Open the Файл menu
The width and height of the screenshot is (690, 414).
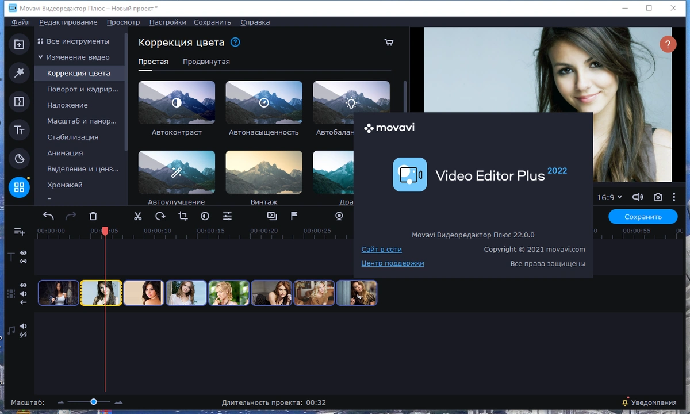pos(21,22)
